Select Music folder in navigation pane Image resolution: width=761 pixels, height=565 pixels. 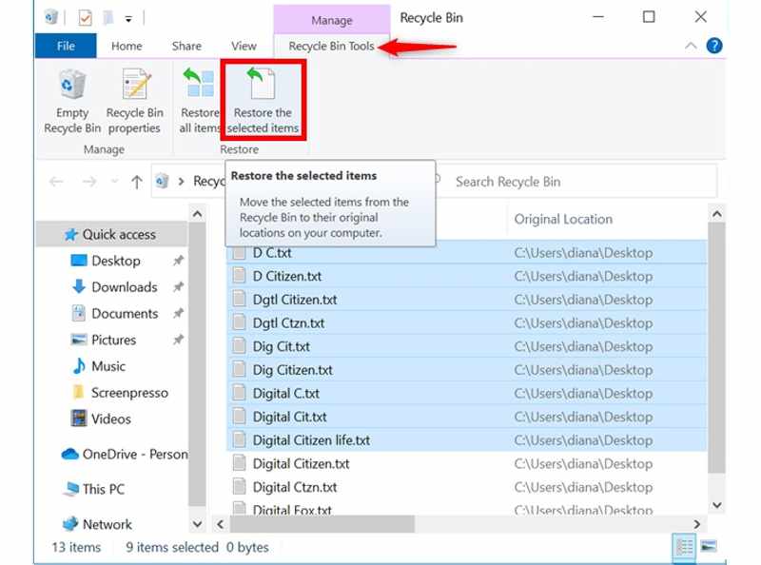(108, 366)
